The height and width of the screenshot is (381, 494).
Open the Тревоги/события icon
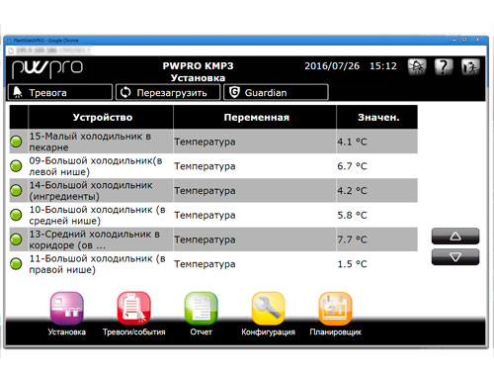pyautogui.click(x=133, y=308)
